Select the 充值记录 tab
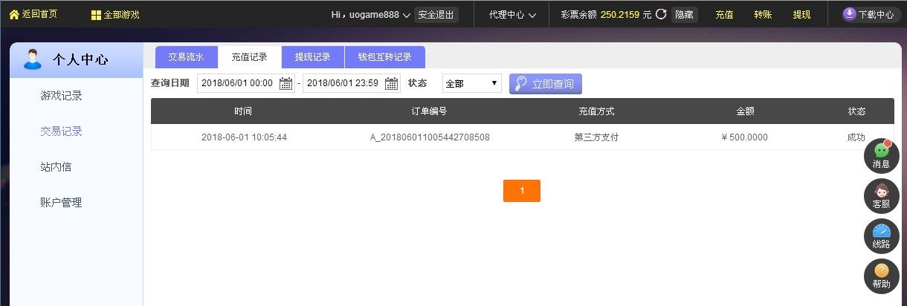The image size is (907, 306). click(x=249, y=57)
